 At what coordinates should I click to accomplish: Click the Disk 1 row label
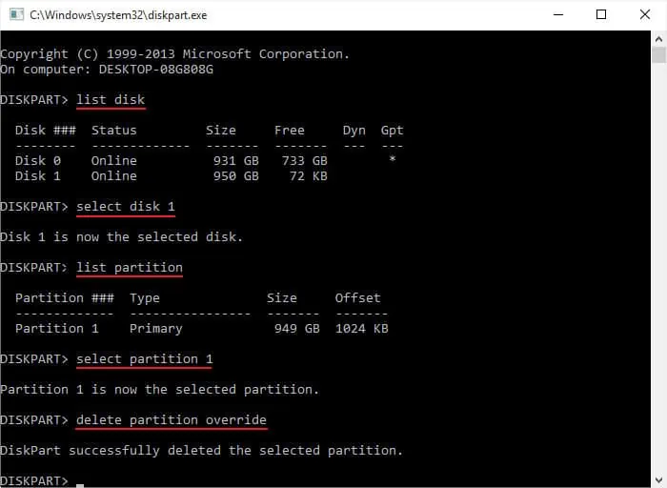pos(38,175)
